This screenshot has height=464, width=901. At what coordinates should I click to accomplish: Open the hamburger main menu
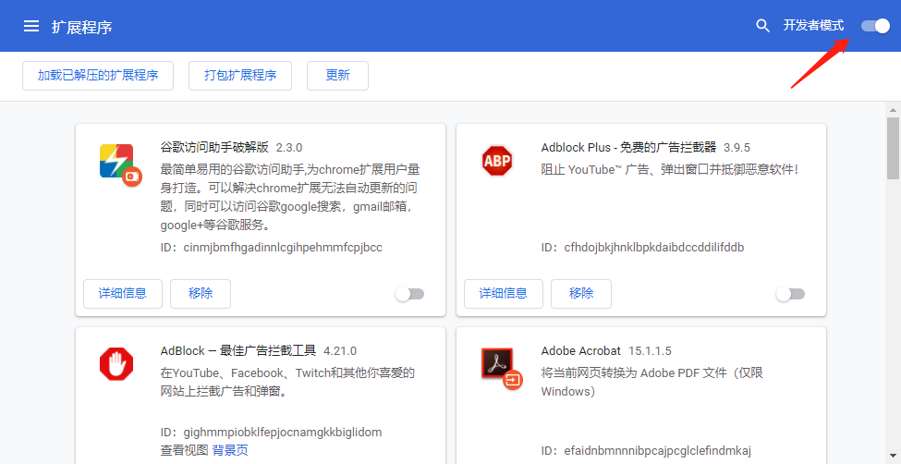coord(31,26)
